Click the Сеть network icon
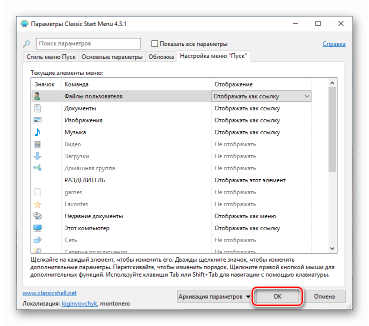Image resolution: width=369 pixels, height=326 pixels. [x=37, y=240]
